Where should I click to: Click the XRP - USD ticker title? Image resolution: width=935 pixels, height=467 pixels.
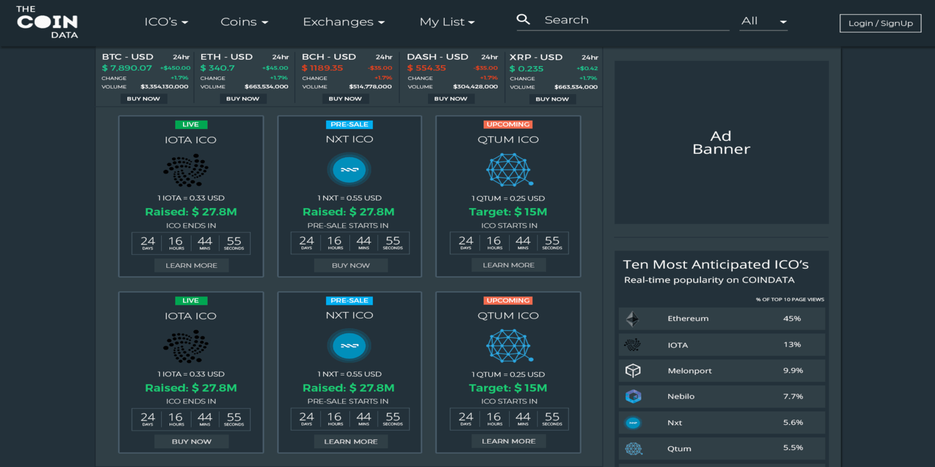coord(536,57)
